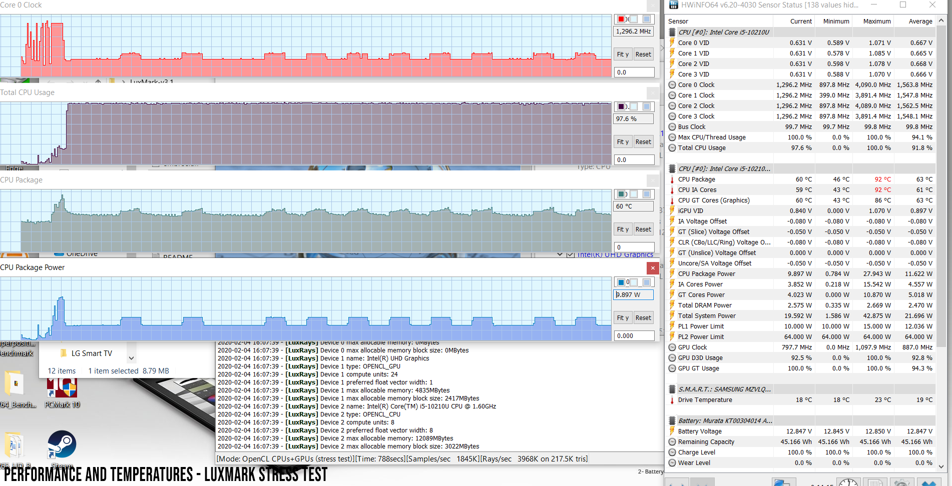Click the Core 0 Clock graph maximum value field showing 1,296.2 MHz

pyautogui.click(x=634, y=31)
